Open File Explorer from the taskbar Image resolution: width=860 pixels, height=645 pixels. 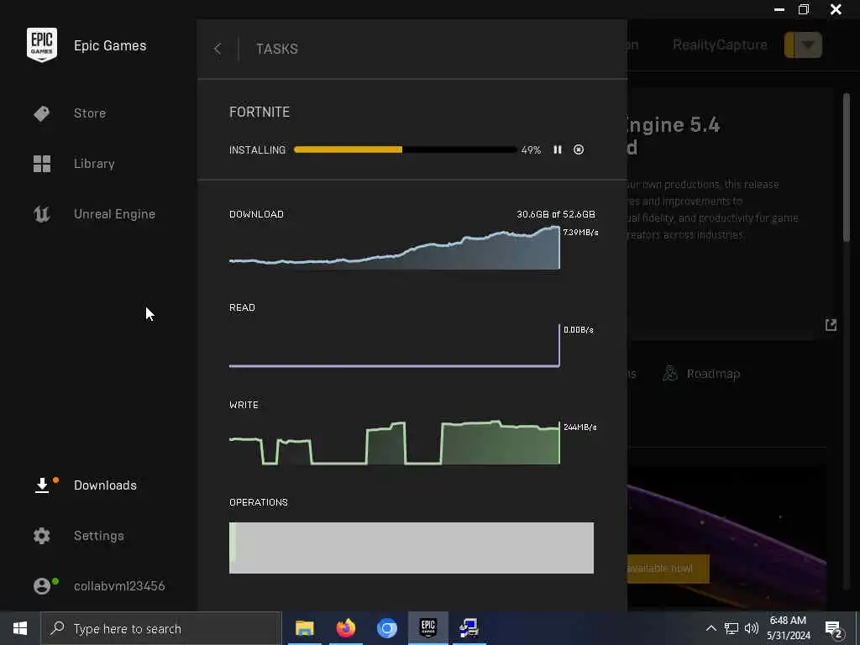(x=304, y=628)
